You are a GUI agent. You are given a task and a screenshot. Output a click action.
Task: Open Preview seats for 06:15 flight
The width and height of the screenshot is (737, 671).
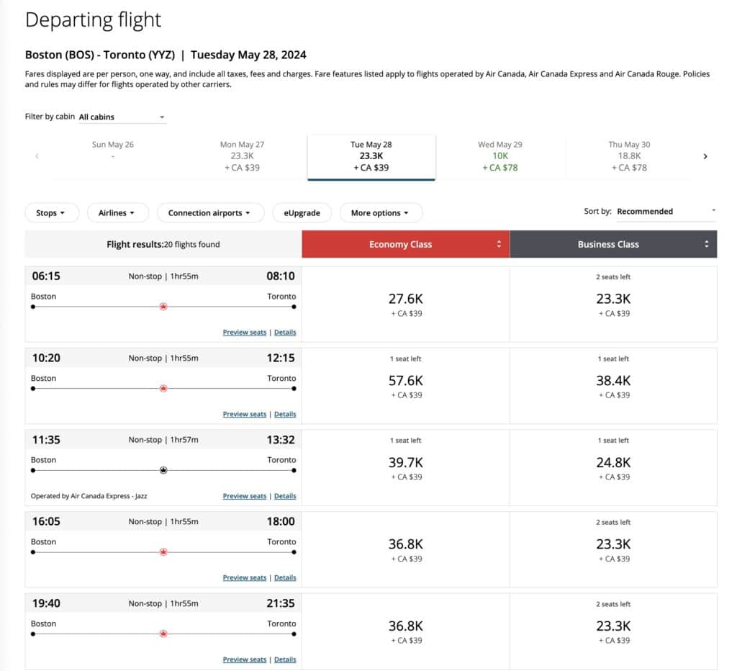[244, 333]
